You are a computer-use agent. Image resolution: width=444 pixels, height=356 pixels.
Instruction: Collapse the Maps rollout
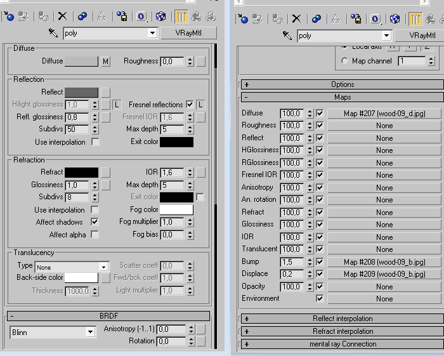341,97
